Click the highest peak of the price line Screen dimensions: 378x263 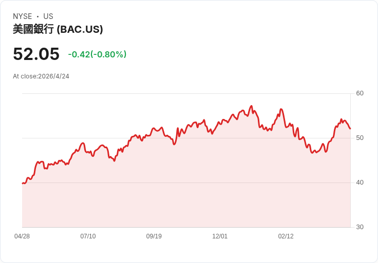click(x=251, y=106)
